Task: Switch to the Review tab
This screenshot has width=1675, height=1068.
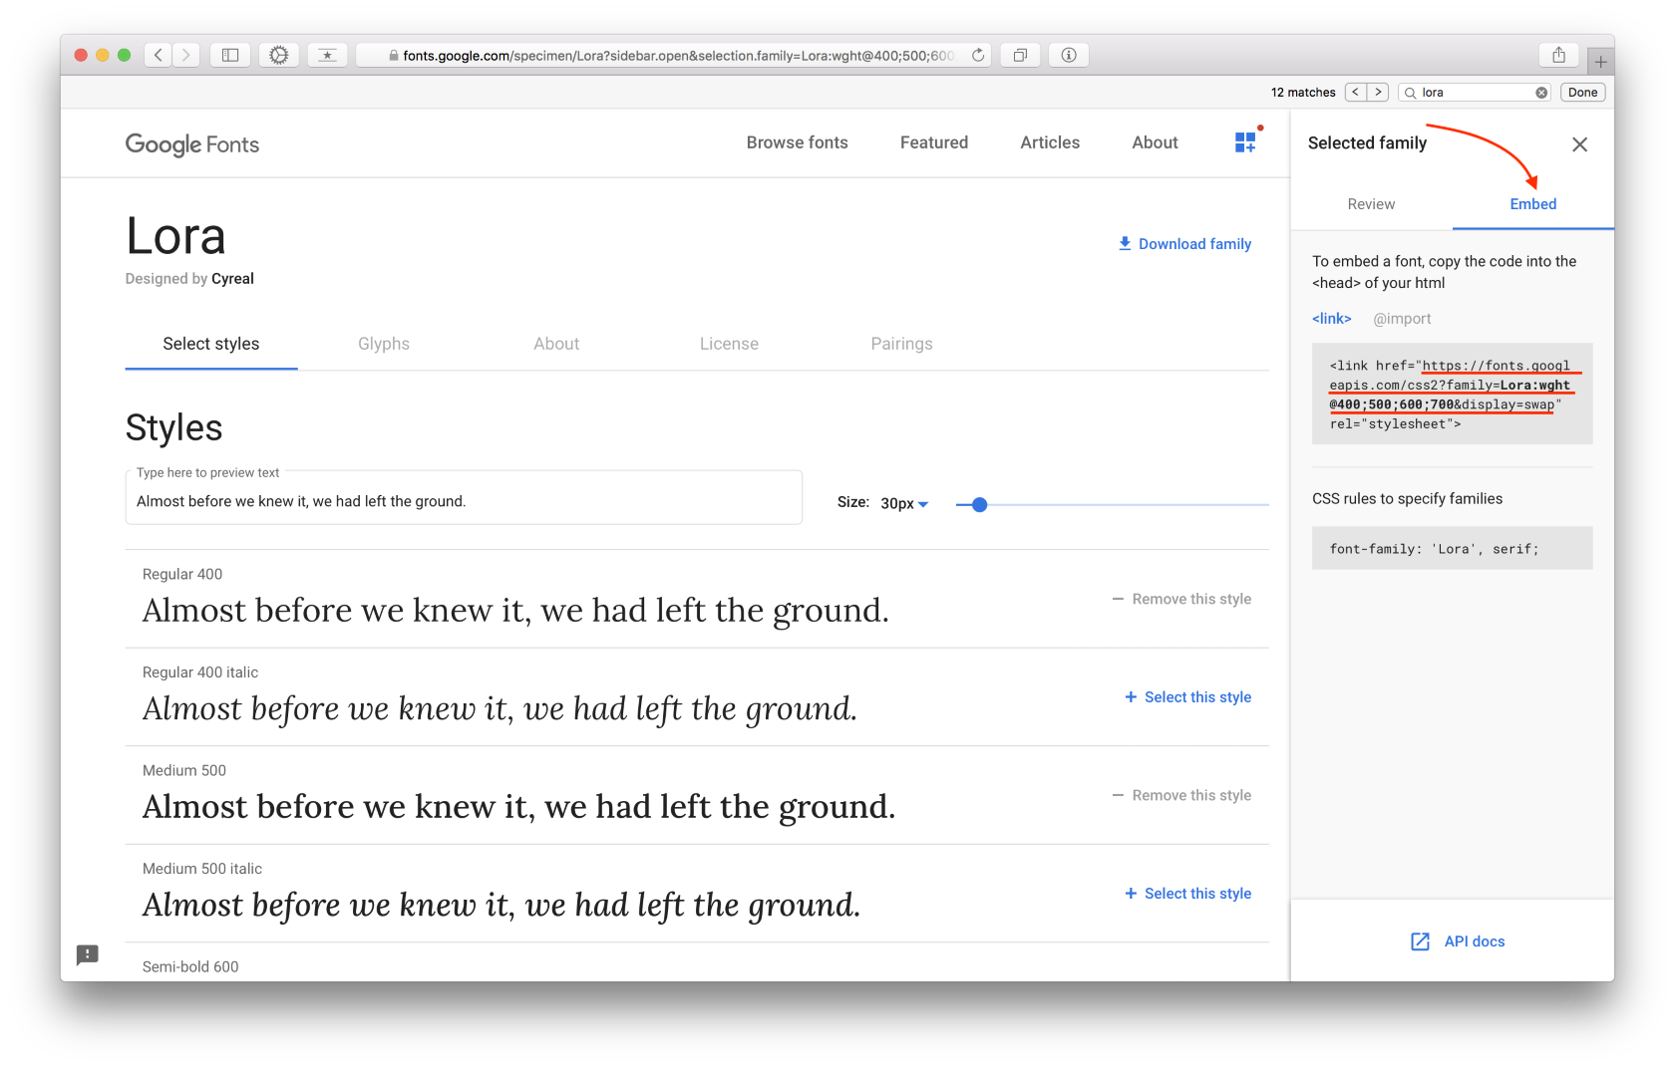Action: coord(1371,204)
